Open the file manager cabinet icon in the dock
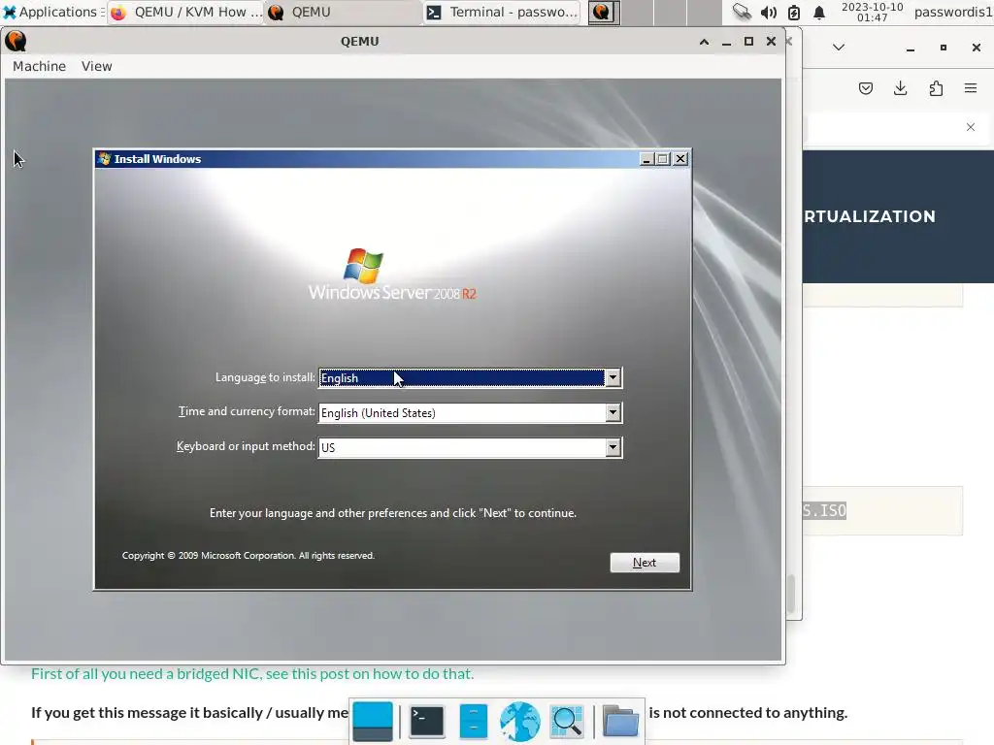The image size is (994, 745). (474, 722)
